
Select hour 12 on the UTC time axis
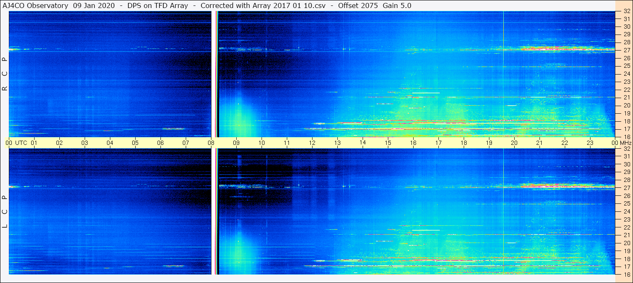(x=312, y=143)
